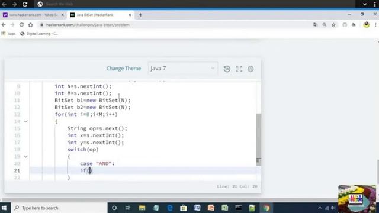
Task: Open PowerPoint from the taskbar
Action: point(211,208)
